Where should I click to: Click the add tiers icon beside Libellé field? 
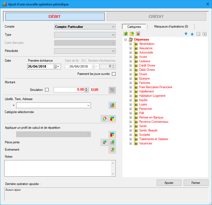click(x=112, y=105)
